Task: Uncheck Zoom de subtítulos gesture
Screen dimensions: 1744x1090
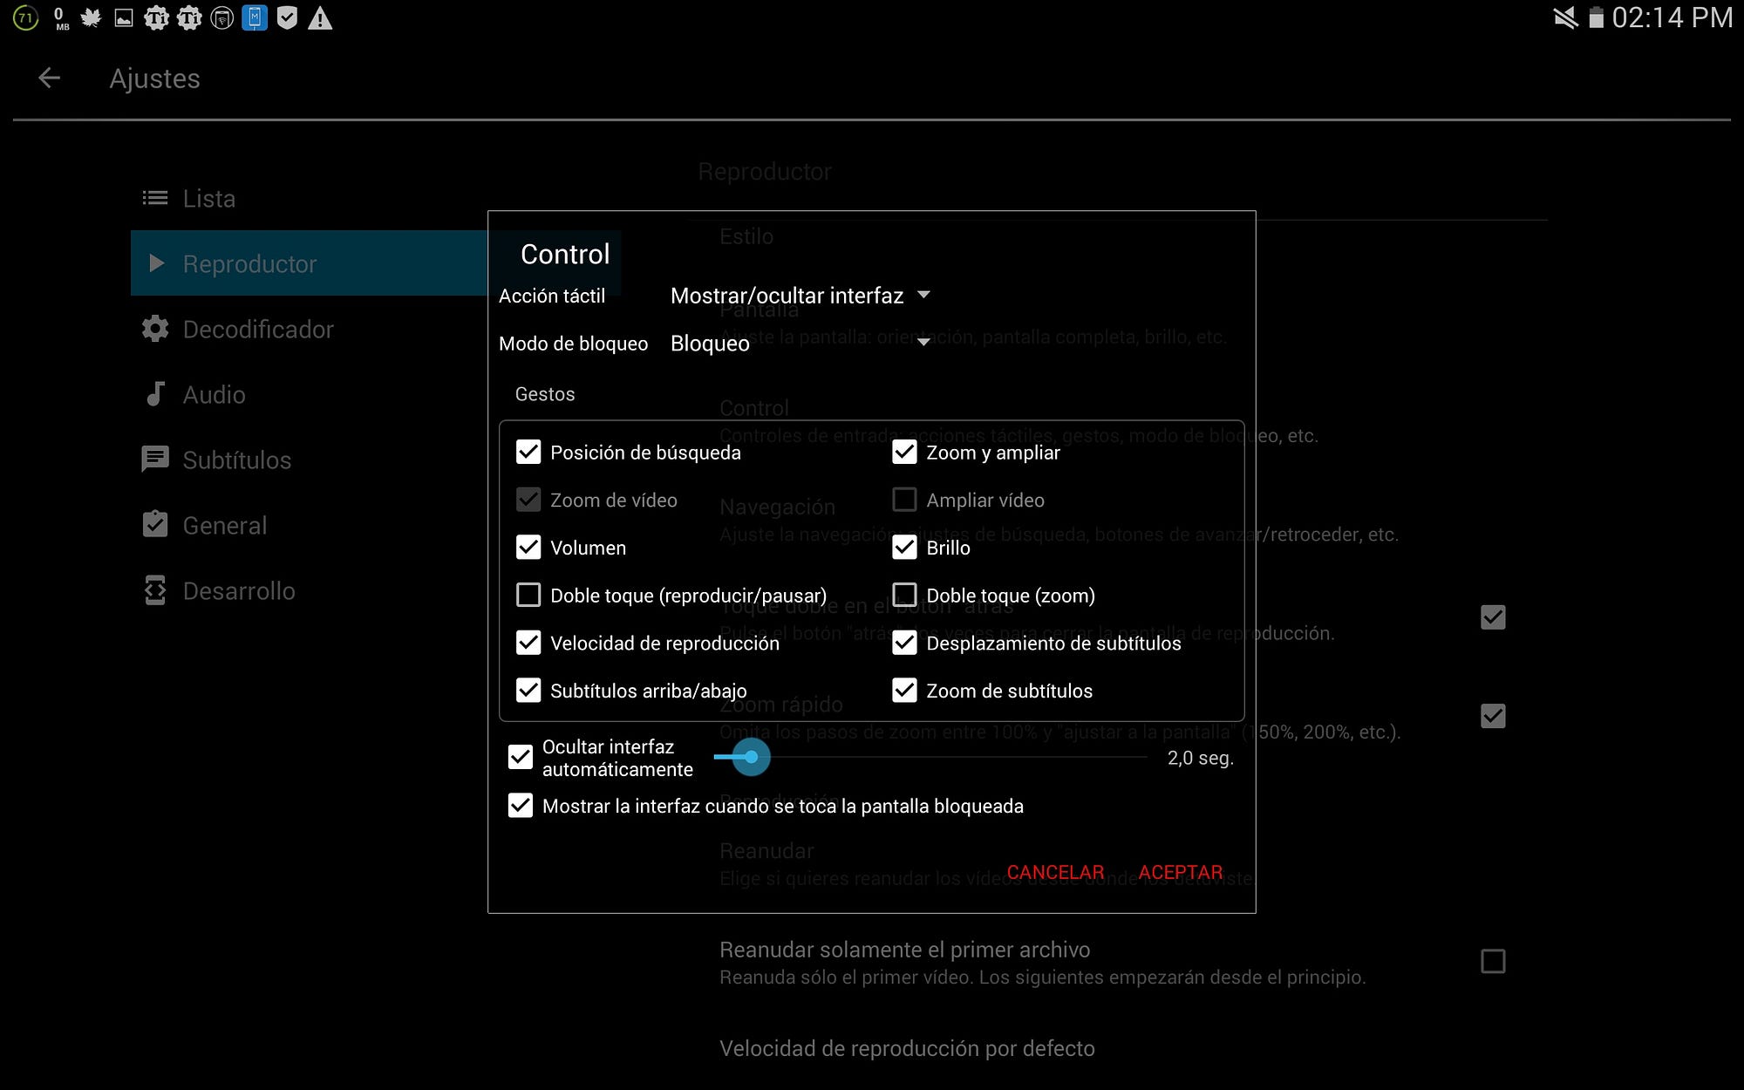Action: pyautogui.click(x=904, y=690)
